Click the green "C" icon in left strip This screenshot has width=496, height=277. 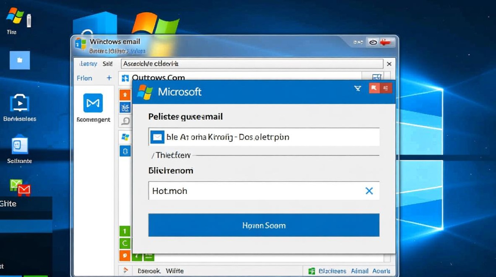125,243
